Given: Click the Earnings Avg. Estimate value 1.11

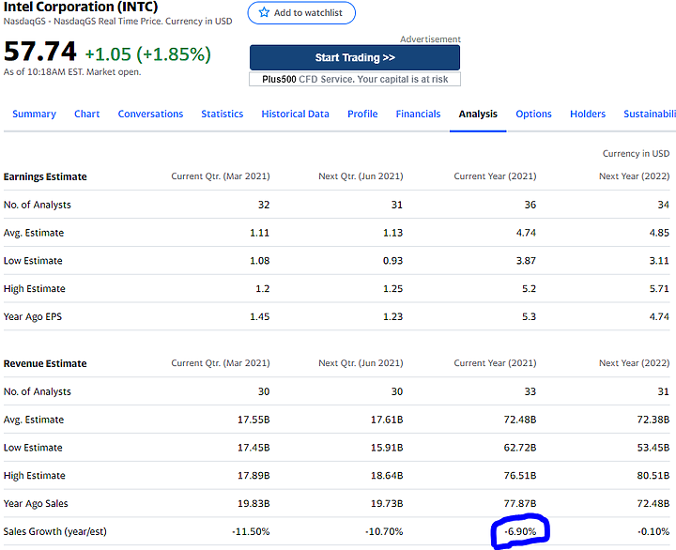Looking at the screenshot, I should 259,233.
